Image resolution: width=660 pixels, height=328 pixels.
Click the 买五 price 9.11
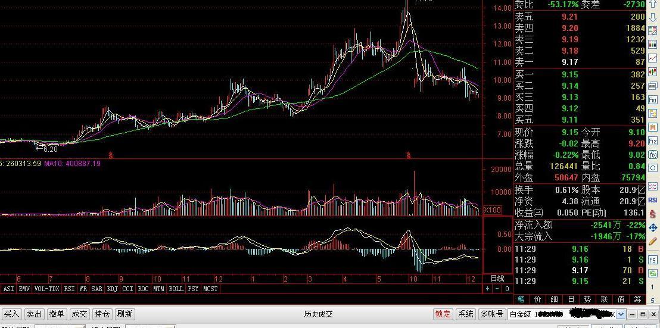pos(569,120)
